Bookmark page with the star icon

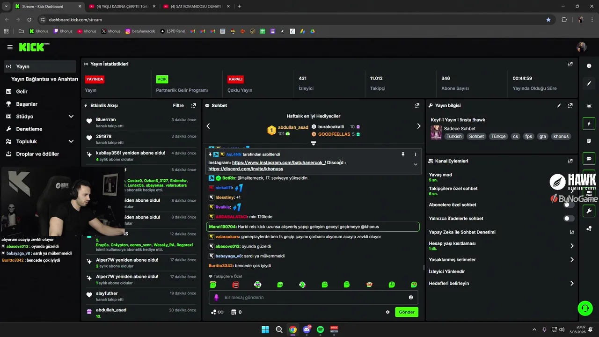pyautogui.click(x=548, y=20)
